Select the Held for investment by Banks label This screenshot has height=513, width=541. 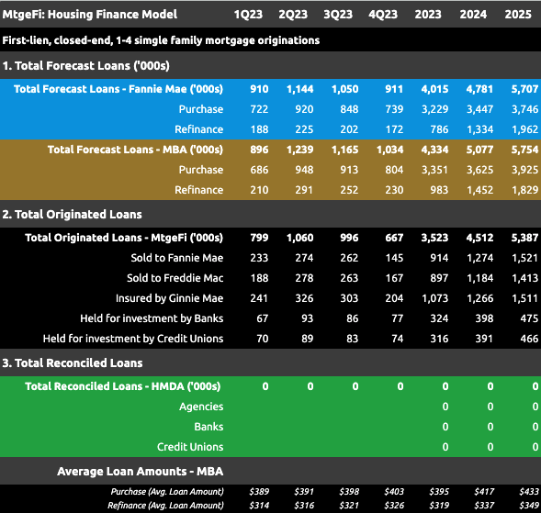[152, 318]
